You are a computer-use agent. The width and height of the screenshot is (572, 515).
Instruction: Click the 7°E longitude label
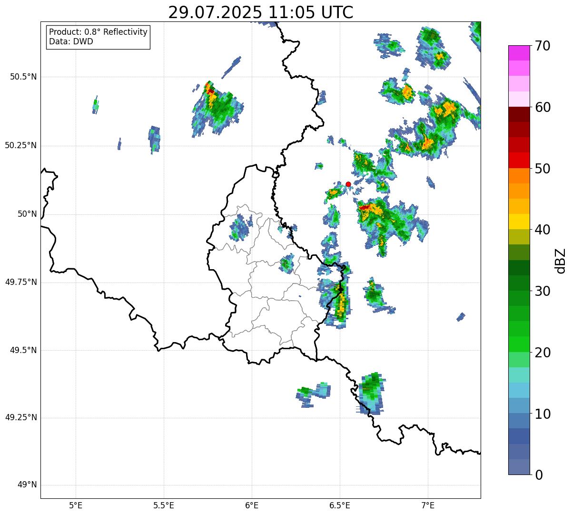[428, 505]
